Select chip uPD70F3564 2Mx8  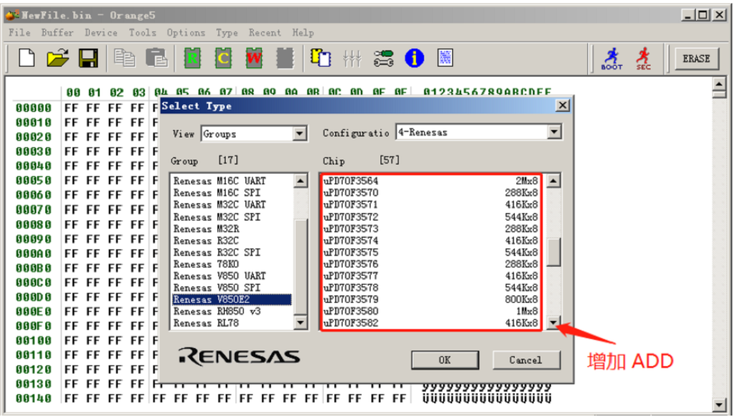[431, 181]
